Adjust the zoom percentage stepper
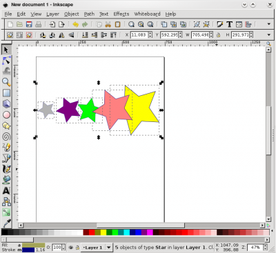Image resolution: width=276 pixels, height=253 pixels. point(266,247)
